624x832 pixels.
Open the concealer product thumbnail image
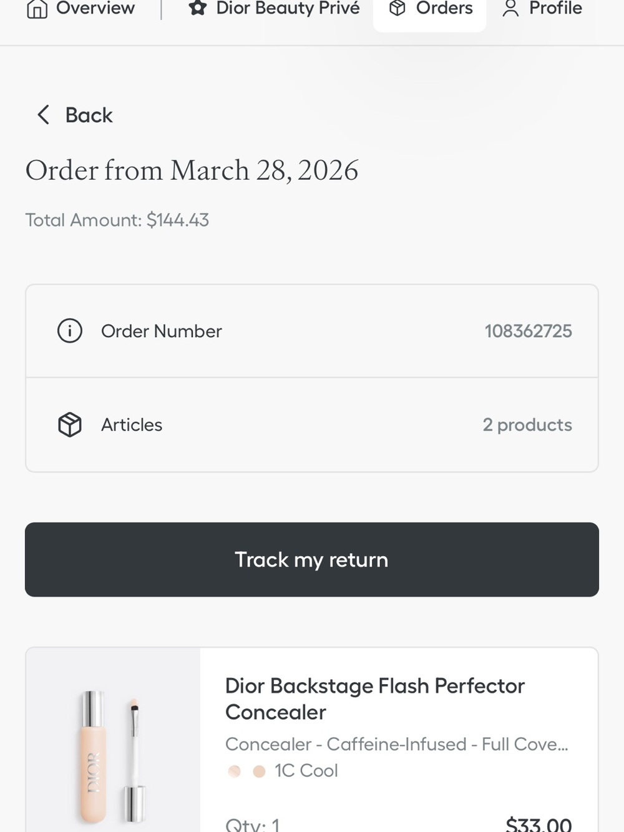113,740
